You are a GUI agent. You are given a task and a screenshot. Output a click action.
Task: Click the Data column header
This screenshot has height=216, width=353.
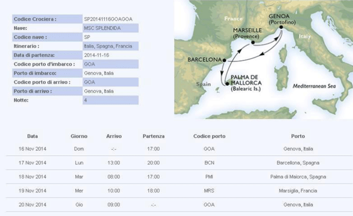[x=32, y=136]
